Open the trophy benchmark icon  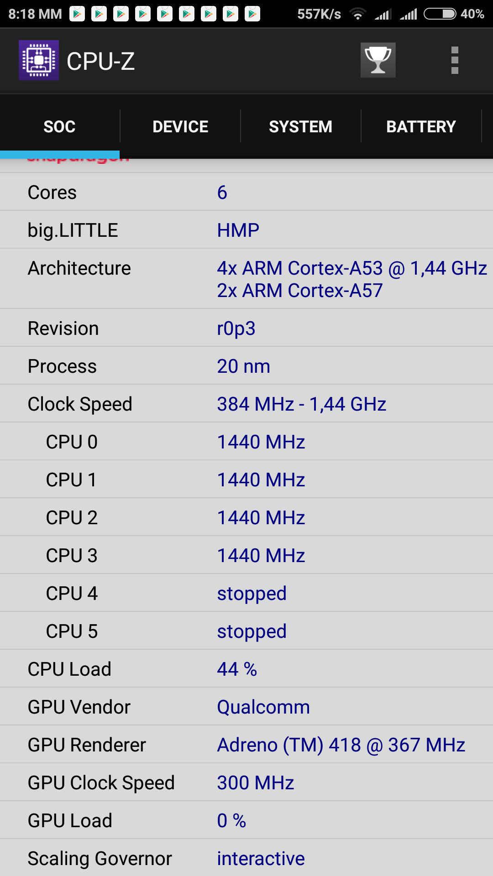[378, 60]
